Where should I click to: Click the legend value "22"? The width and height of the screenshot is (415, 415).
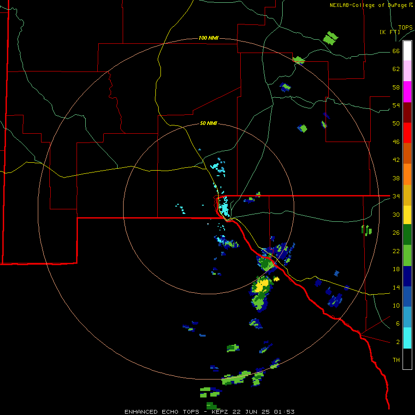pos(396,251)
